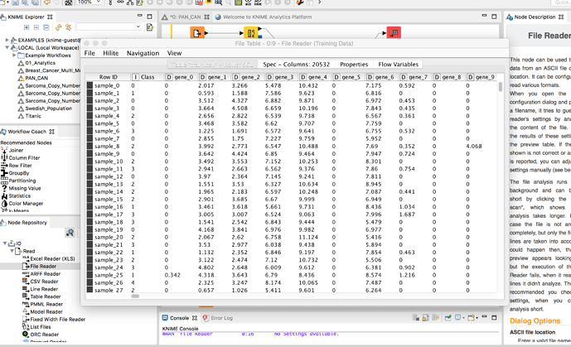Click the Joiner icon in Workflow Coach

click(4, 150)
